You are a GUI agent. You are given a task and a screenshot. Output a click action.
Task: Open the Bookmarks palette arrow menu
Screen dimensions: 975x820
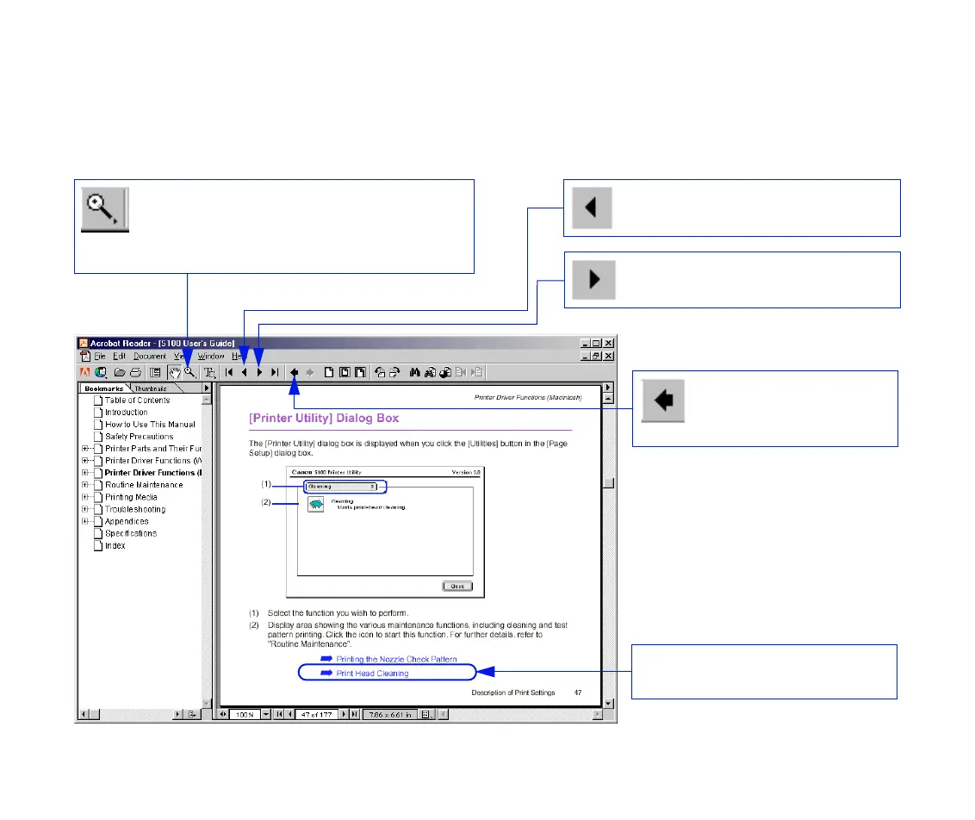click(x=207, y=388)
